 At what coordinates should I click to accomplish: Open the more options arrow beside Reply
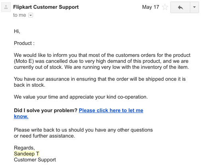194,7
